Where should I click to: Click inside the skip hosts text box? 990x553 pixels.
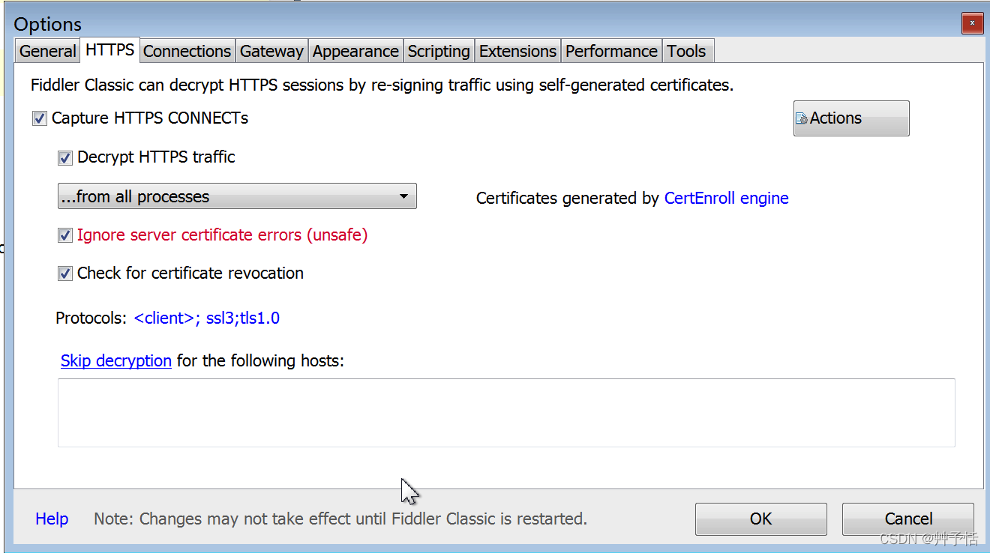(x=506, y=413)
